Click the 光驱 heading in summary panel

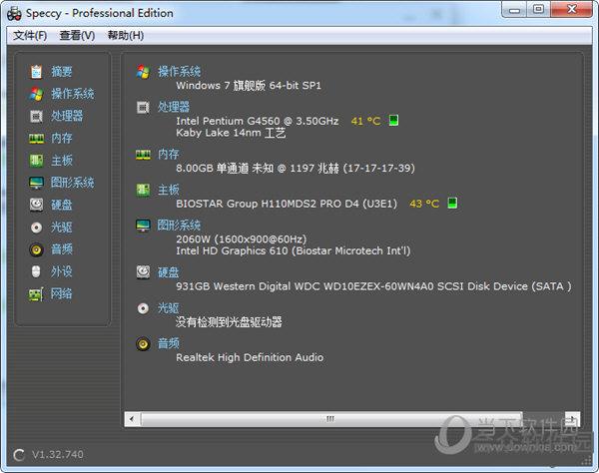point(169,308)
